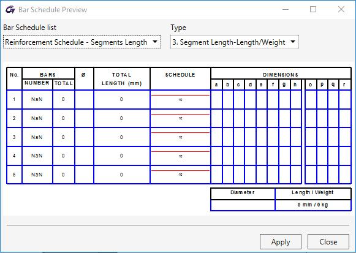Screen dimensions: 356x253
Task: Maximize the Bar Schedule Preview window
Action: point(313,10)
